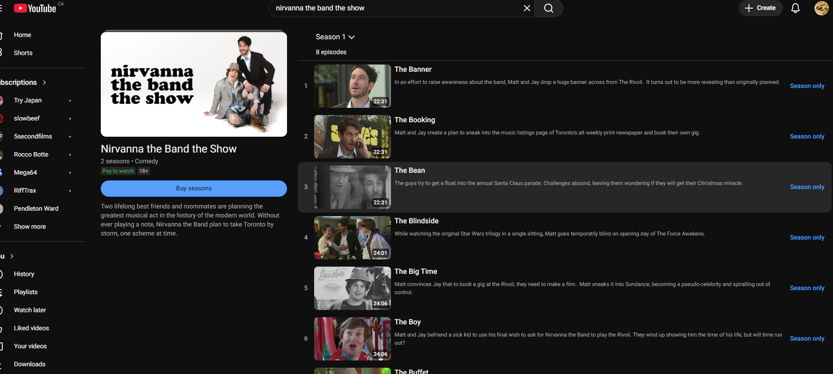The image size is (833, 374).
Task: Click Season only link for The Blindside
Action: tap(807, 237)
